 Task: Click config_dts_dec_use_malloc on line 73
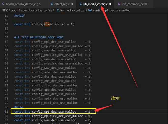54,77
